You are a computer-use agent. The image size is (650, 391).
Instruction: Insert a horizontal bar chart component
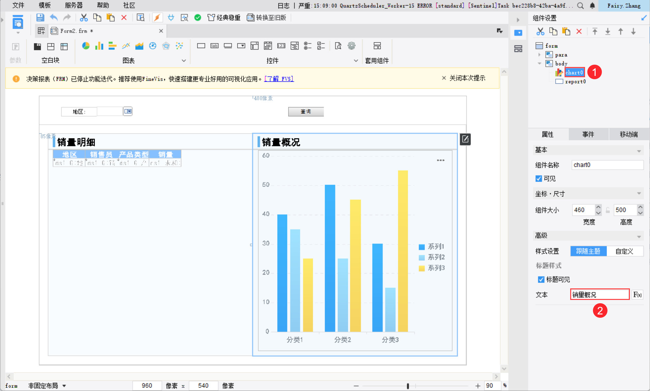coord(112,46)
